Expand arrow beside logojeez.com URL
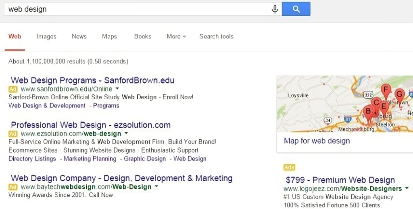The height and width of the screenshot is (209, 413). tap(407, 188)
